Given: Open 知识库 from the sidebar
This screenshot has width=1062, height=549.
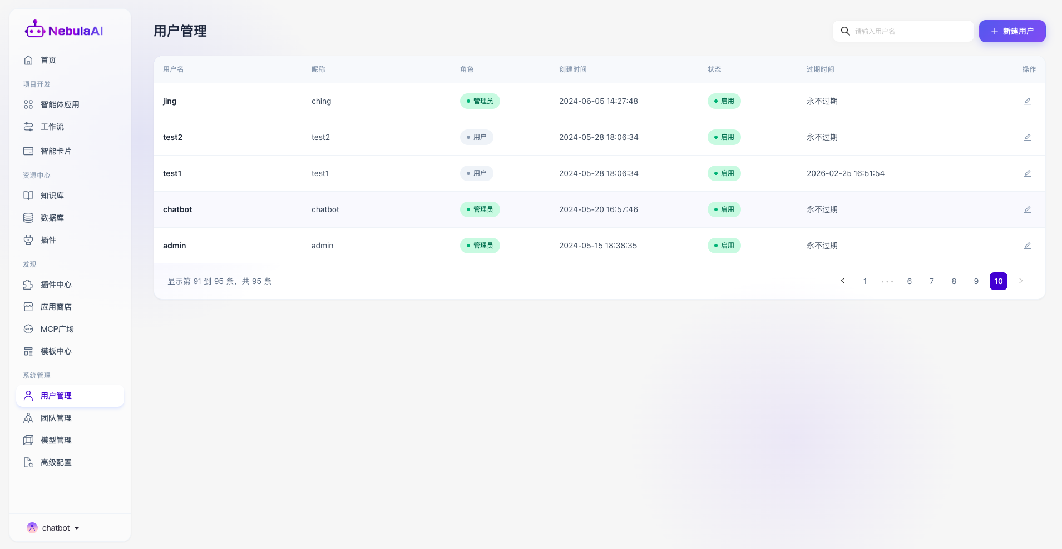Looking at the screenshot, I should coord(52,196).
